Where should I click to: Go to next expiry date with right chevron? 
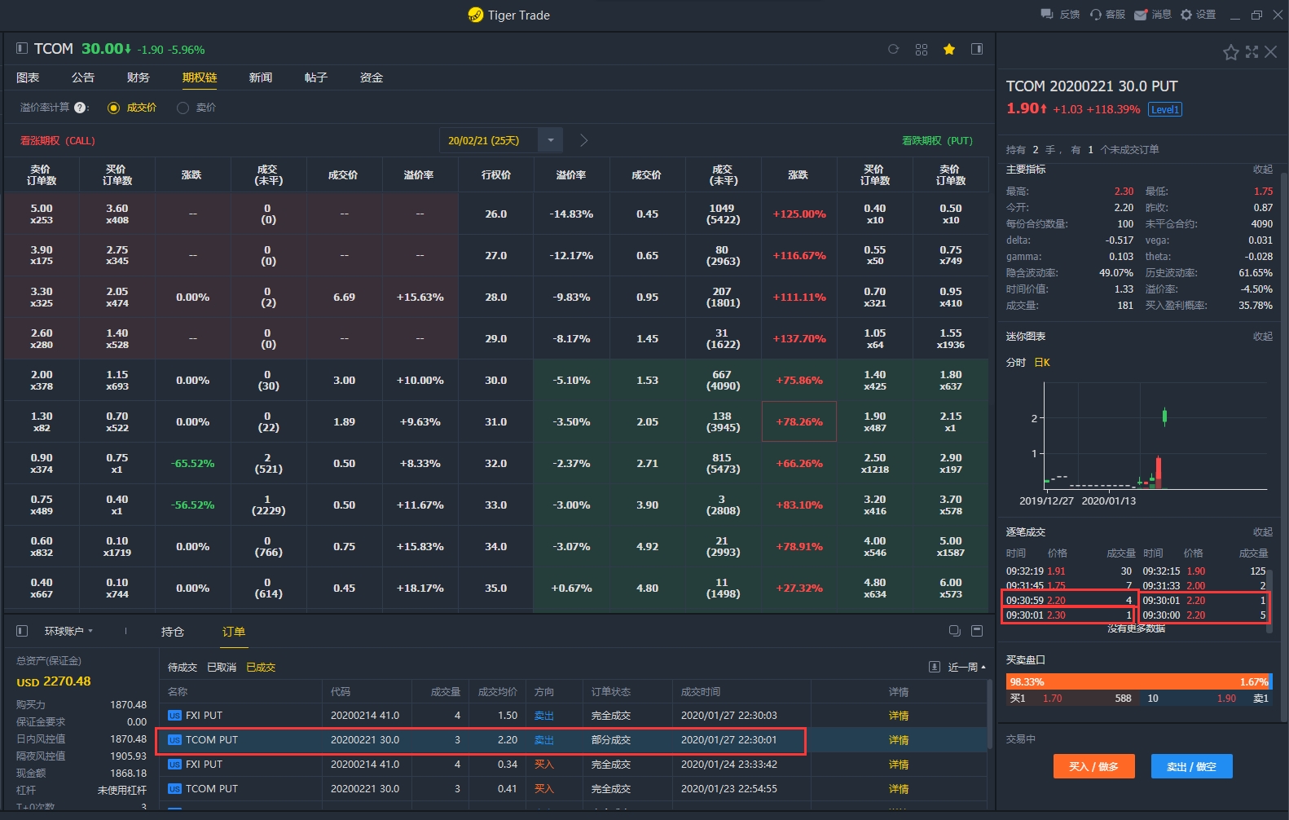583,140
